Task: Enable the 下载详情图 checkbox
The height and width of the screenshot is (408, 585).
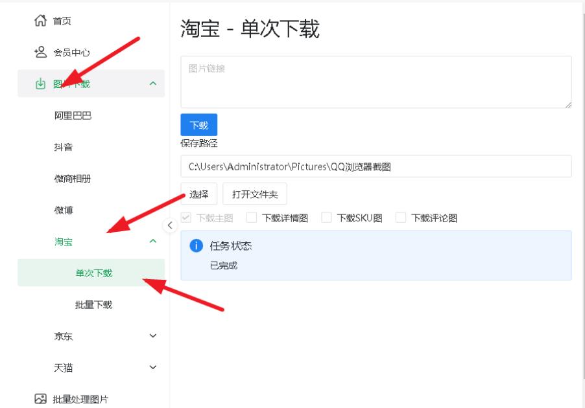Action: [252, 217]
